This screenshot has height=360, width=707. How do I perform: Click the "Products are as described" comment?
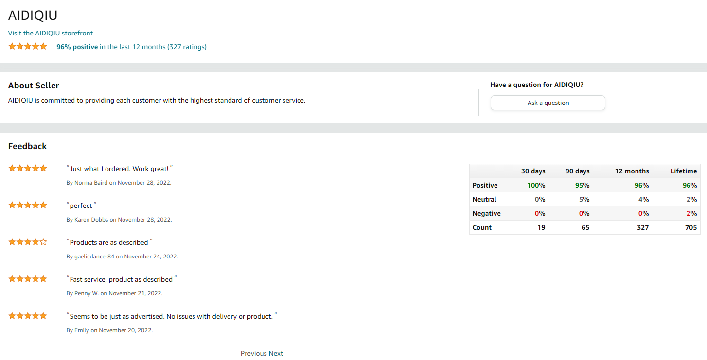click(109, 242)
